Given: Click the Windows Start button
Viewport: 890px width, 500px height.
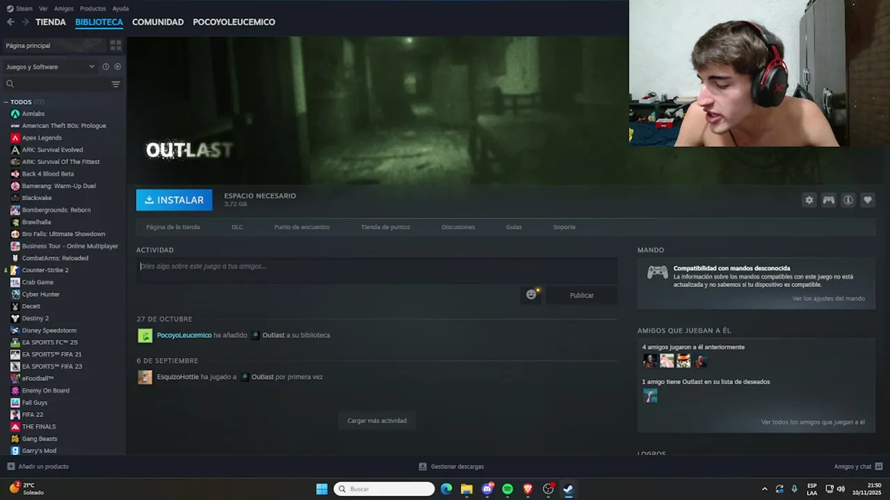Looking at the screenshot, I should (322, 489).
